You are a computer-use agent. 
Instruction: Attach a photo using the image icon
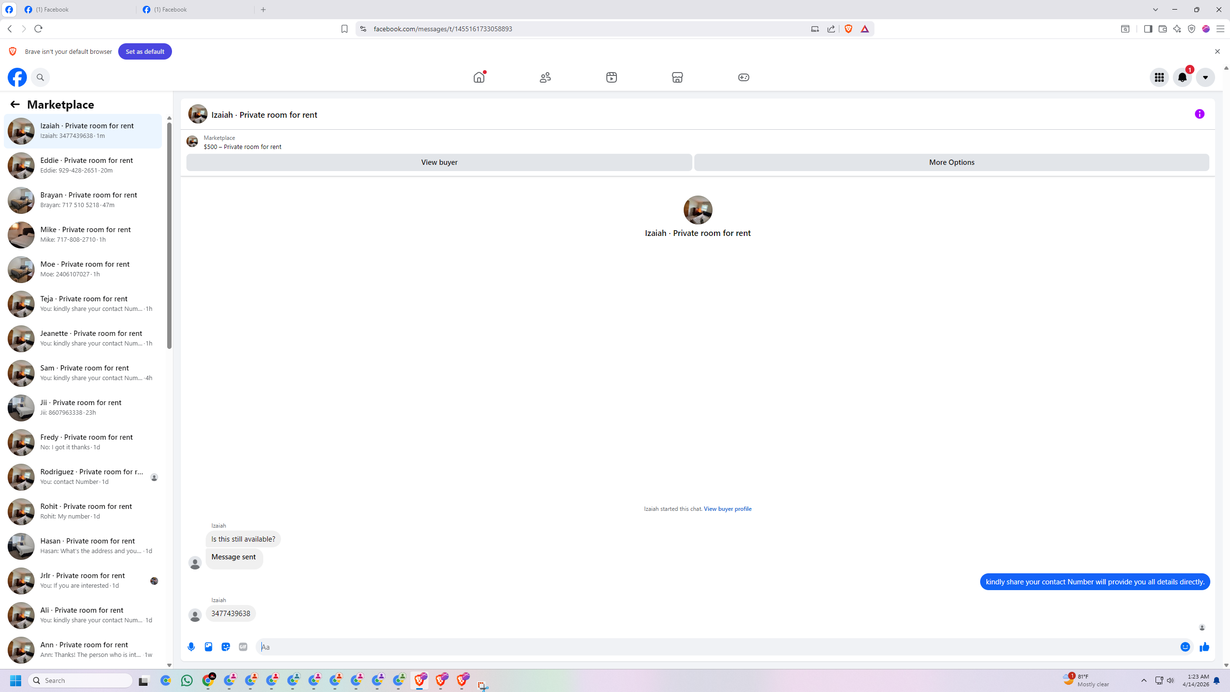209,647
